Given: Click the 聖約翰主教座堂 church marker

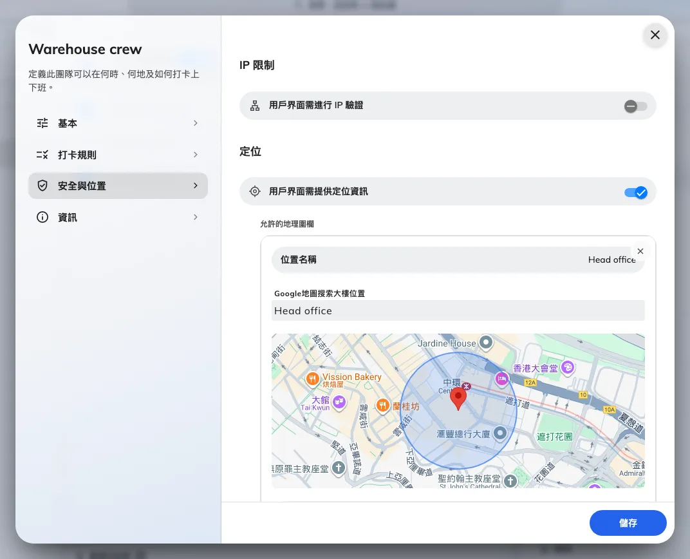Looking at the screenshot, I should pyautogui.click(x=510, y=480).
